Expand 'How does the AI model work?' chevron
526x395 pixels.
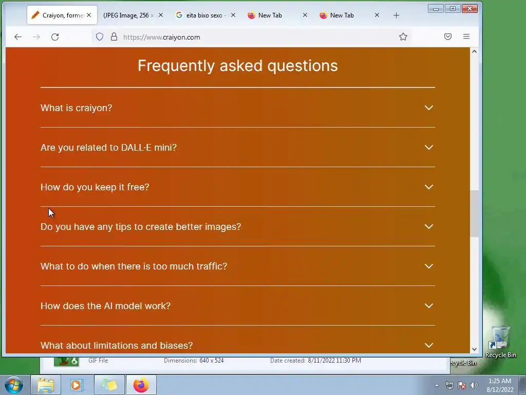[x=429, y=306]
